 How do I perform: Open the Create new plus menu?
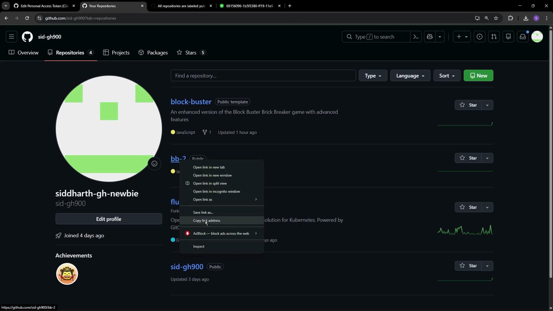pos(462,37)
